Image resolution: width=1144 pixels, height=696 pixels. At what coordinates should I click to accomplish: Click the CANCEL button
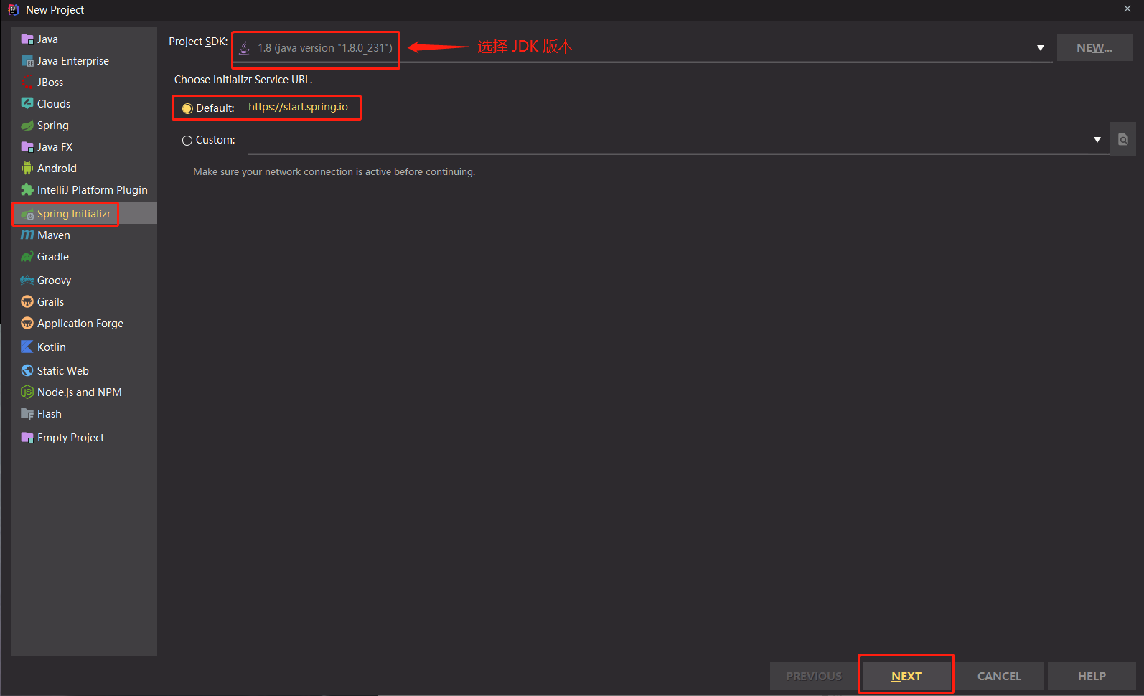point(999,676)
